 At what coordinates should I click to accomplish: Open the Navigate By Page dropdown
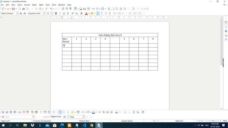[83, 117]
